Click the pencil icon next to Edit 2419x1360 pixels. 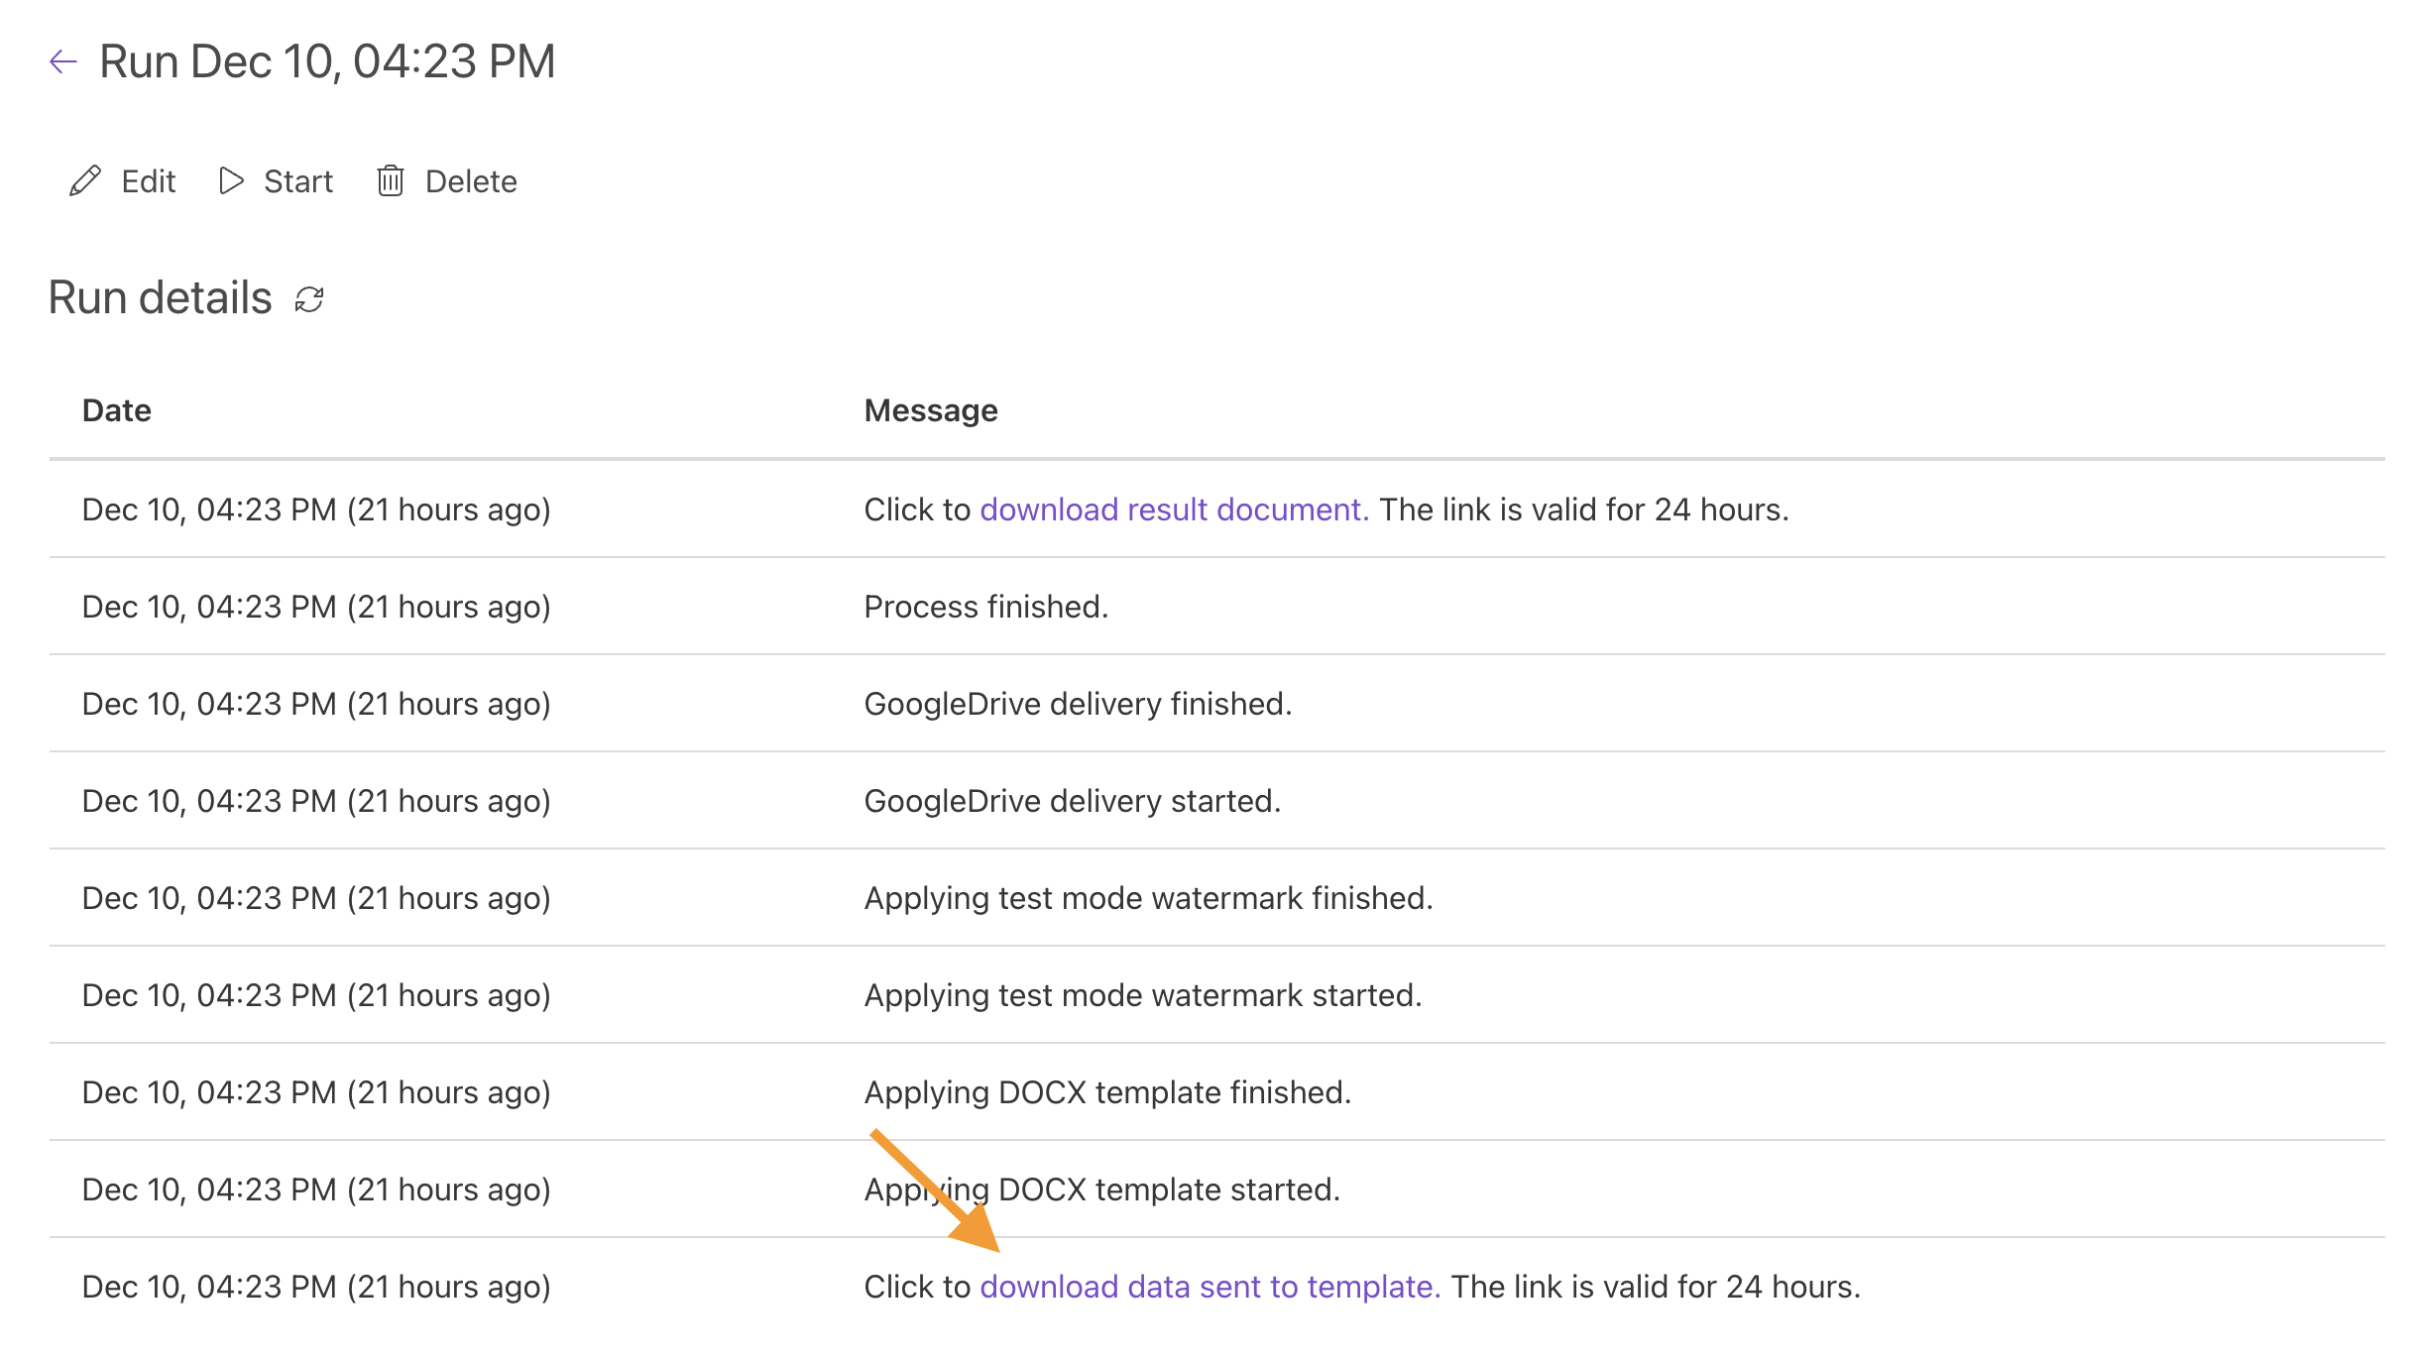(85, 181)
